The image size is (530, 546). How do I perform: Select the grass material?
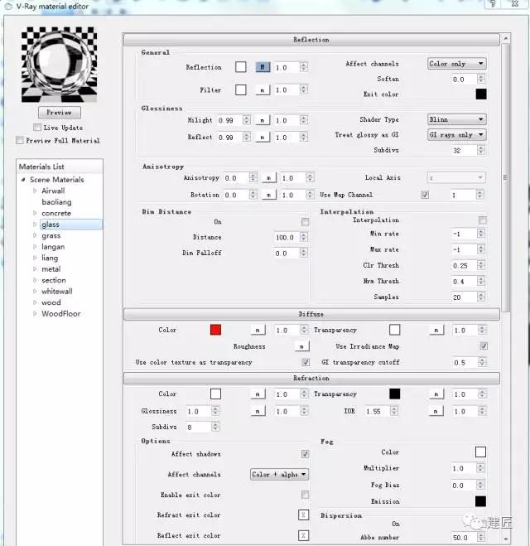(51, 236)
